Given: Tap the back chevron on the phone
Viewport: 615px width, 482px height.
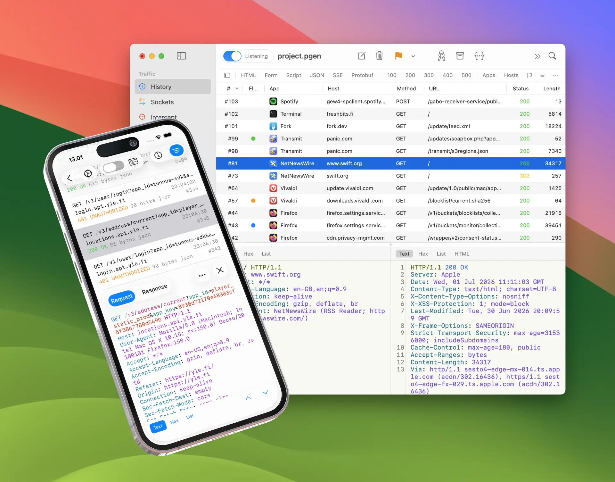Looking at the screenshot, I should 69,178.
